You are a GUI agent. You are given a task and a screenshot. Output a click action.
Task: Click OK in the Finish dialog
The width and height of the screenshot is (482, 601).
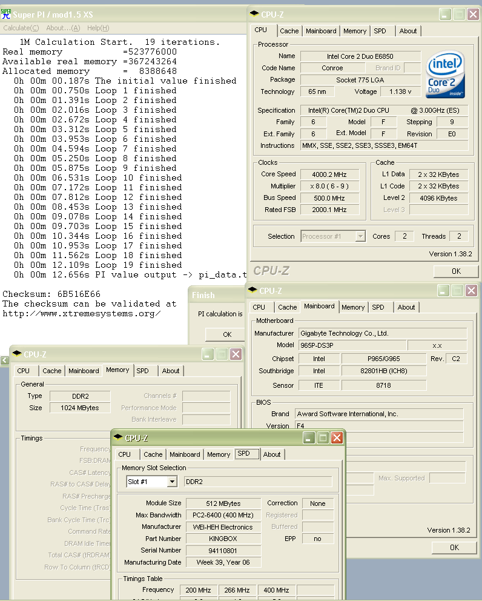226,334
